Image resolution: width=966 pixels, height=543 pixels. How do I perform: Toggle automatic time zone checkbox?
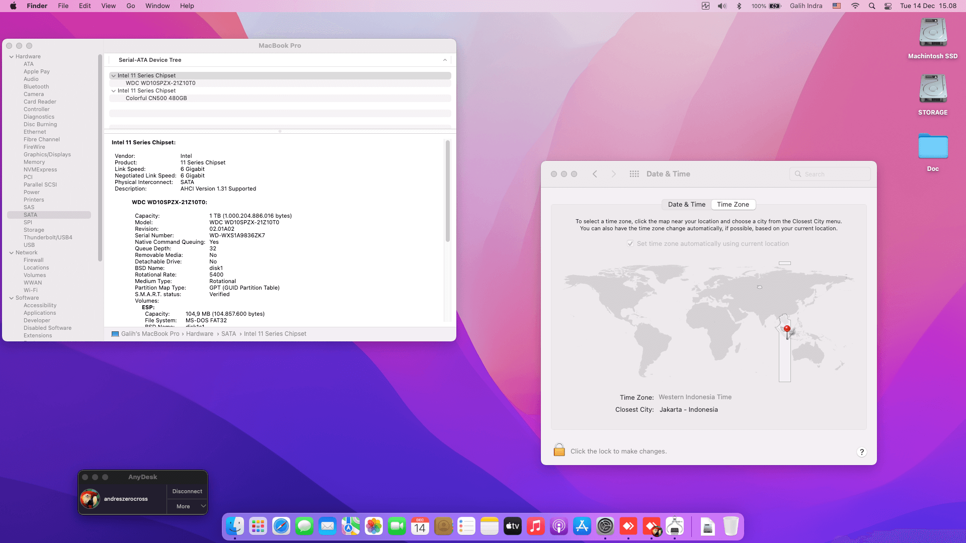[x=630, y=243]
